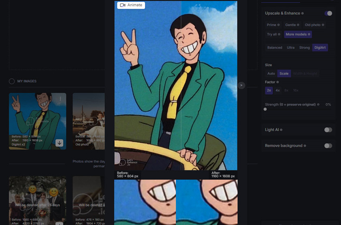
Task: Choose the Try all option
Action: (273, 34)
